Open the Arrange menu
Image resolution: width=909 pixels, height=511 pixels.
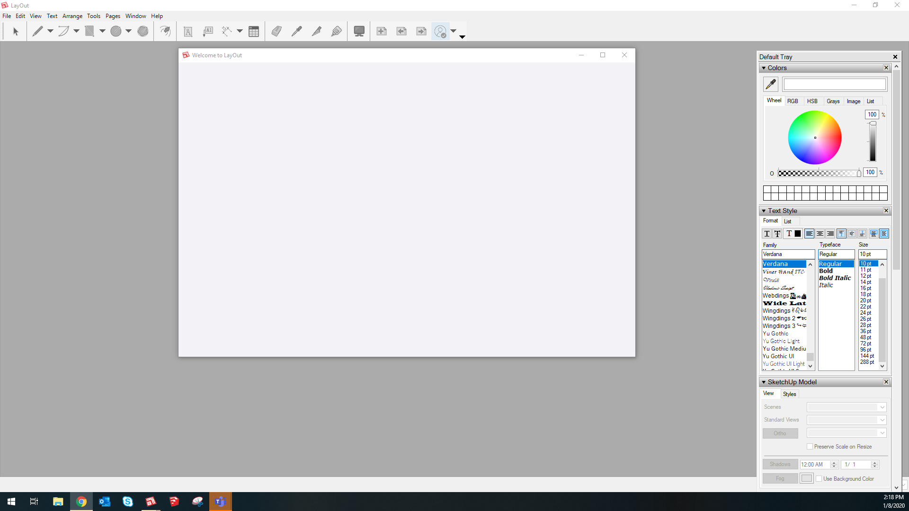pyautogui.click(x=72, y=16)
